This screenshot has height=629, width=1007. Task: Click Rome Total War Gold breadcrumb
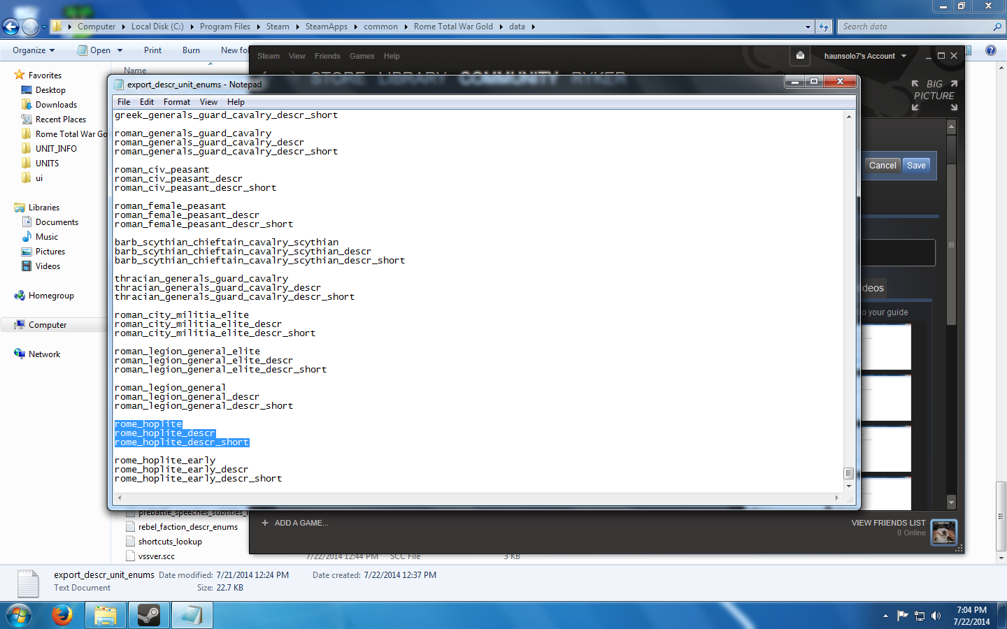[x=453, y=27]
